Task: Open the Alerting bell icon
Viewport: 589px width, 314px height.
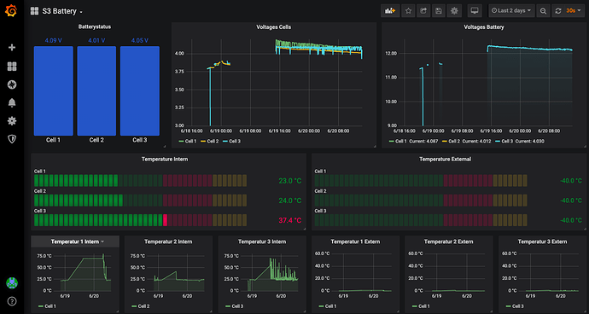Action: (x=12, y=102)
